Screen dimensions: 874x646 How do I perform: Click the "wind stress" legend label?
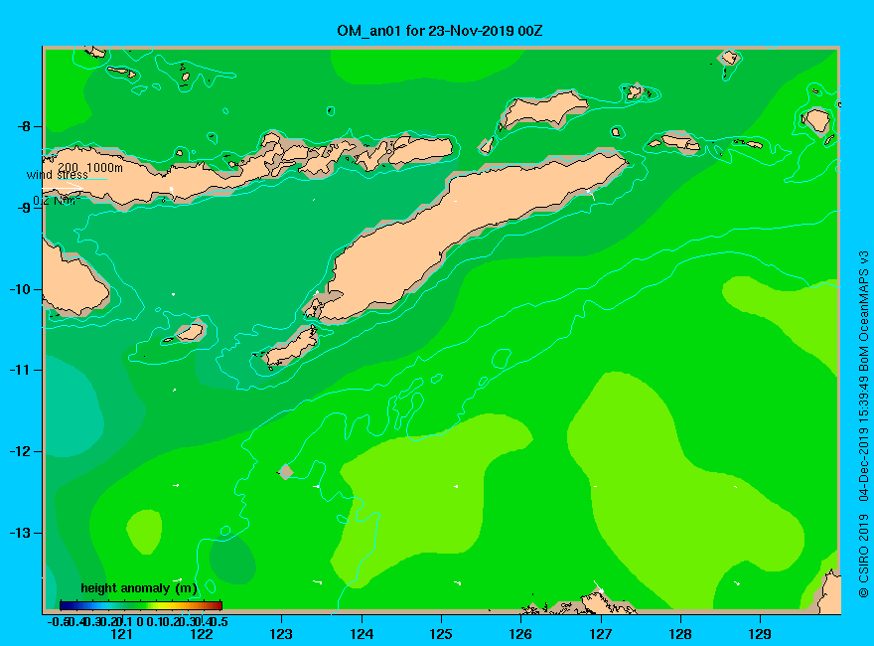click(58, 175)
